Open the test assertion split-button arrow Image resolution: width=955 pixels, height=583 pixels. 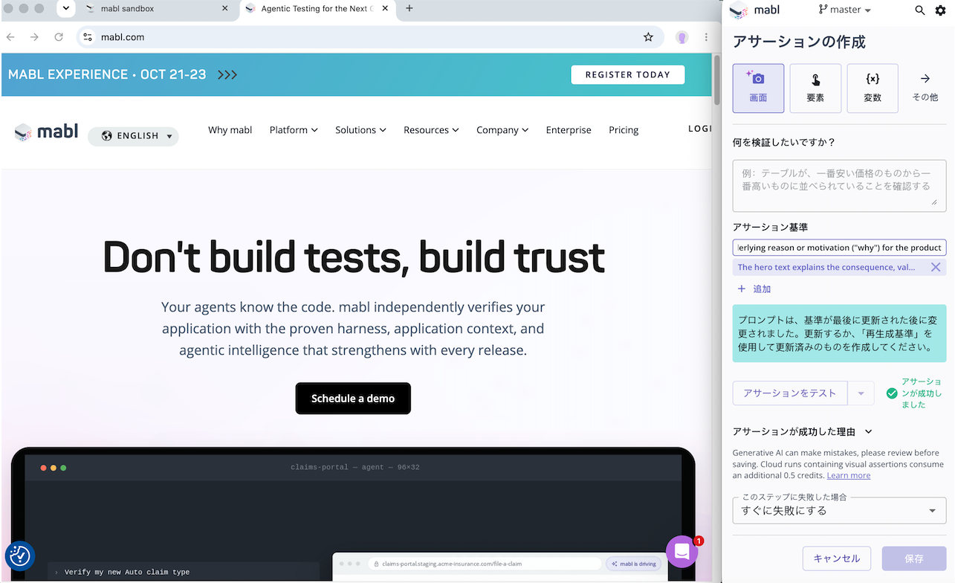click(861, 393)
